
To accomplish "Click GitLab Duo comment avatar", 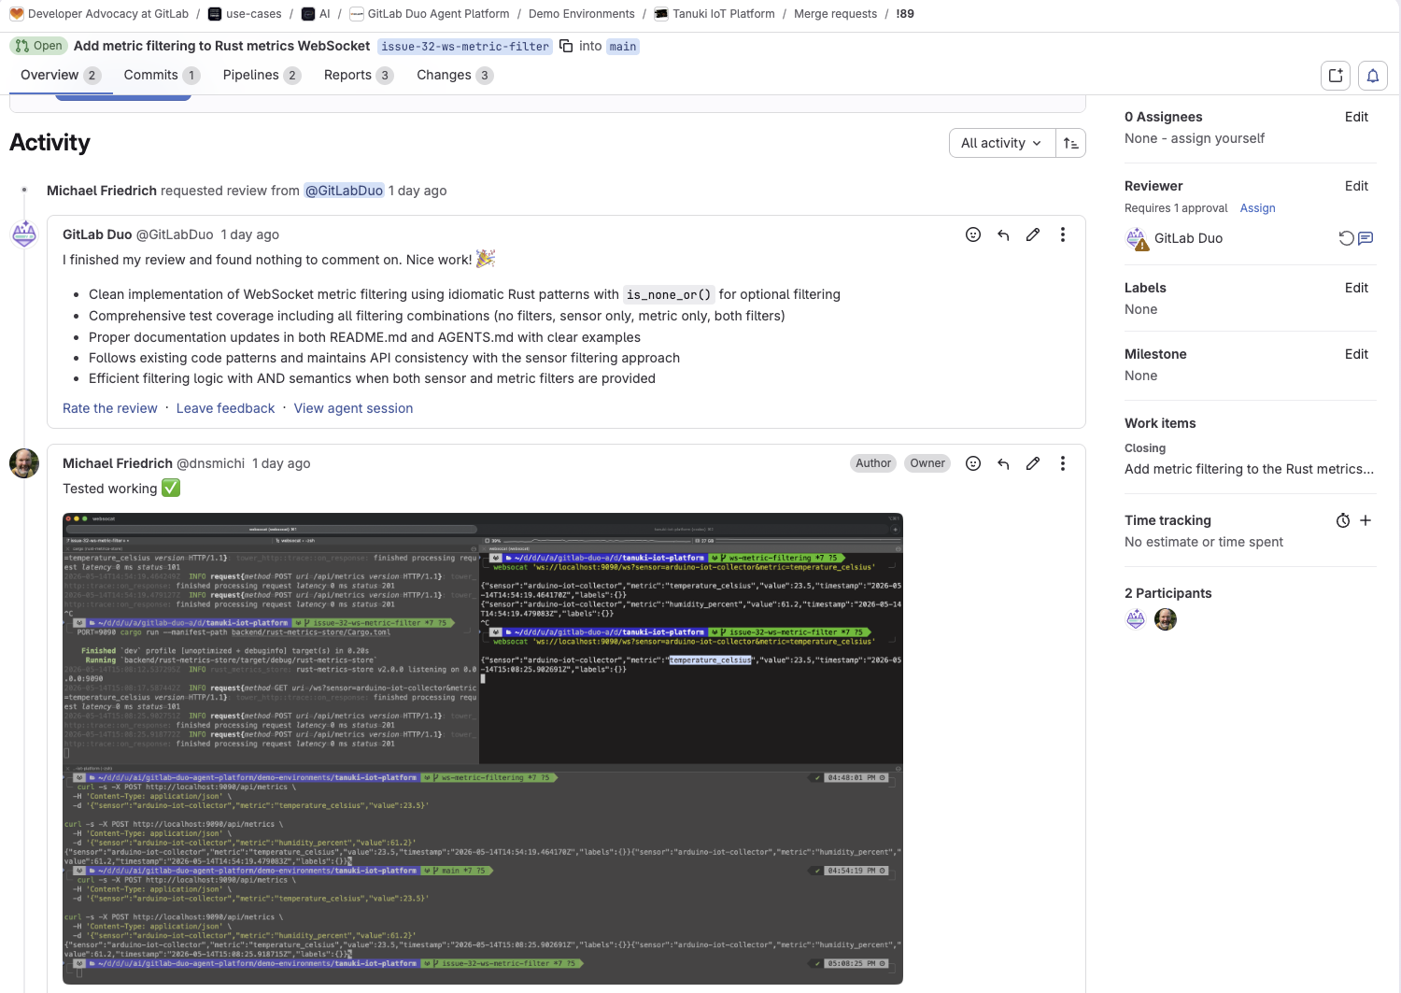I will (24, 234).
